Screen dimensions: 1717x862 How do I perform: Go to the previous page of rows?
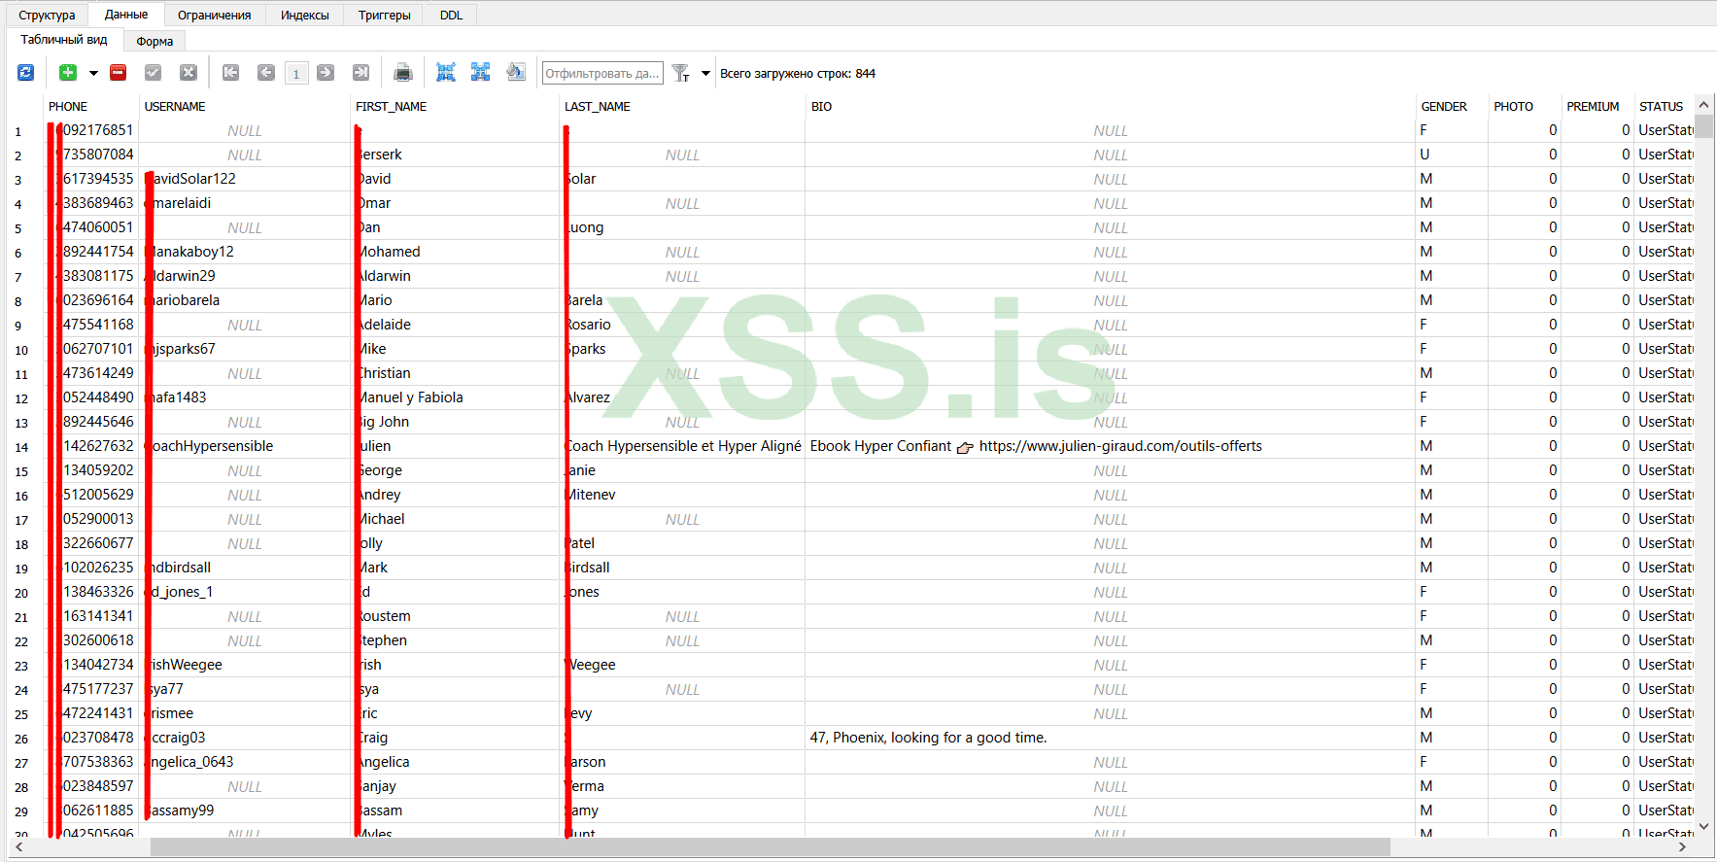265,73
